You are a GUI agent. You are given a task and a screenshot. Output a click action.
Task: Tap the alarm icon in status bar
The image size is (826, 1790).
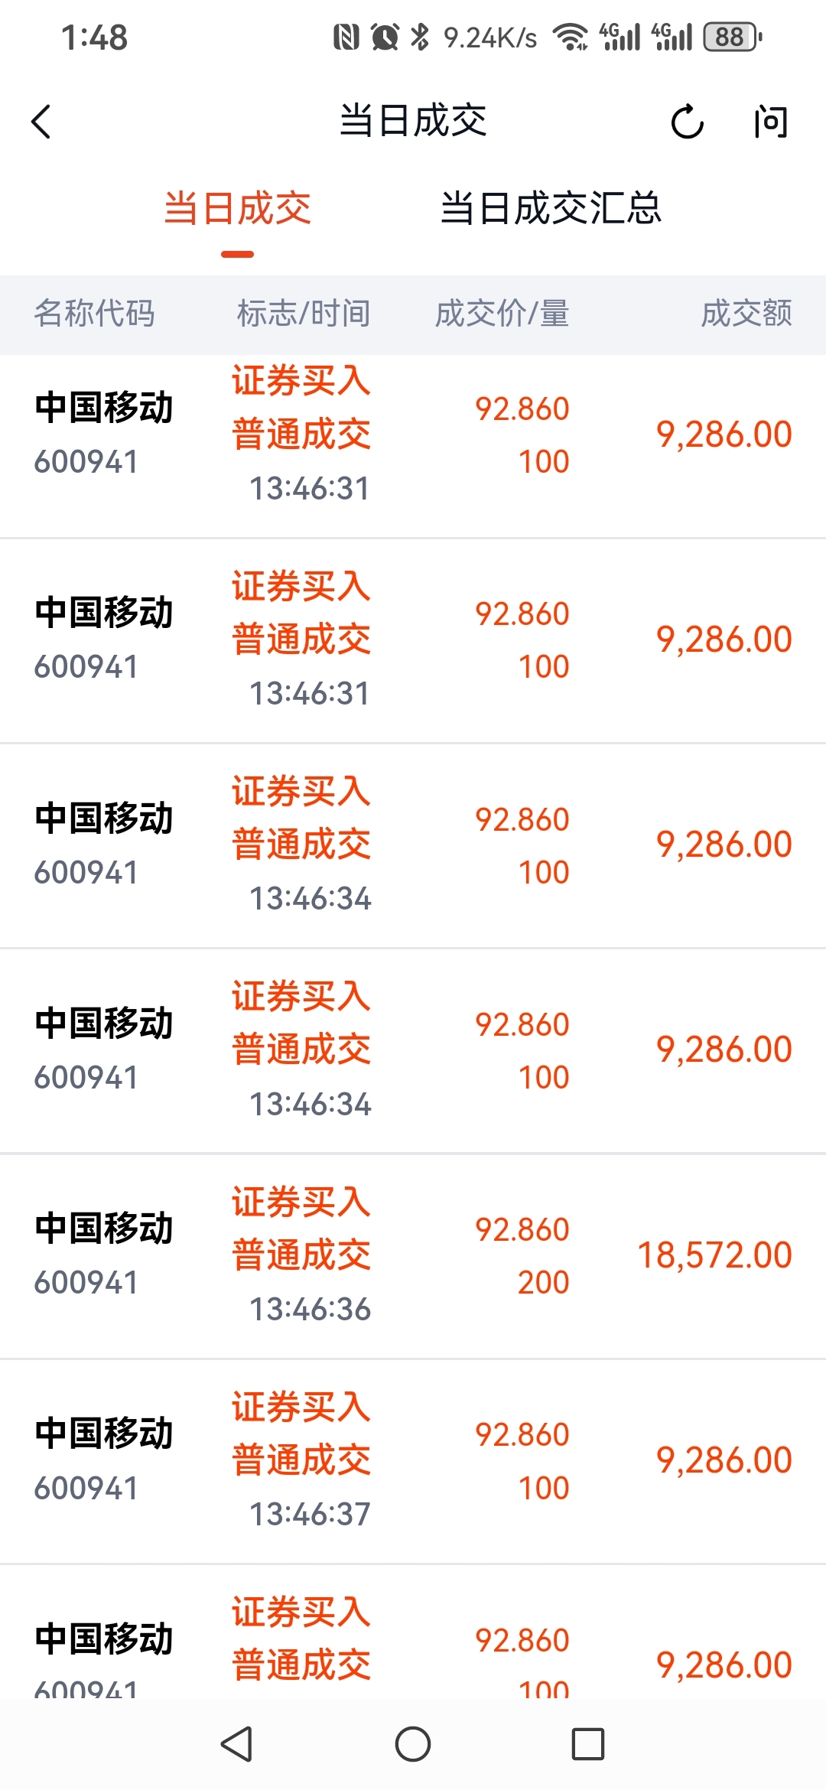click(x=385, y=37)
